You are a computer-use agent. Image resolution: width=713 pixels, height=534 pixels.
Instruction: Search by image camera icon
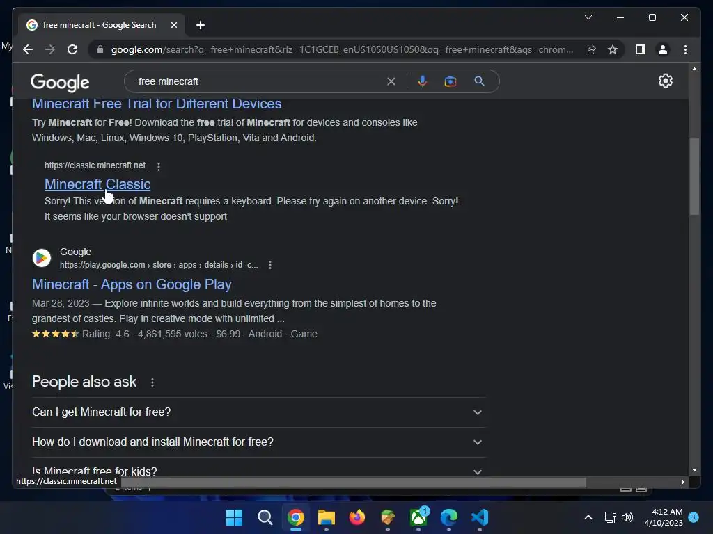tap(450, 81)
